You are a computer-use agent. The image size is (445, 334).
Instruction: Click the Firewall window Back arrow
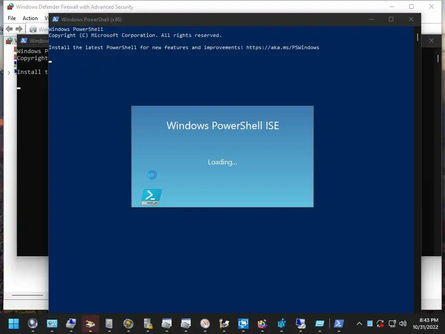[9, 29]
